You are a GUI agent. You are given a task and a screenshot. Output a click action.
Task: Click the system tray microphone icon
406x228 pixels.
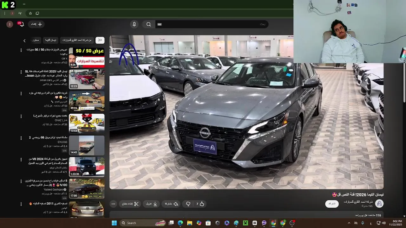pos(363,223)
